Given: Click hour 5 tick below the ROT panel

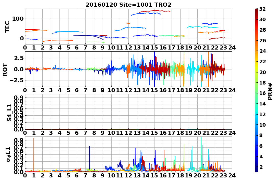Looking at the screenshot, I should (x=68, y=90).
